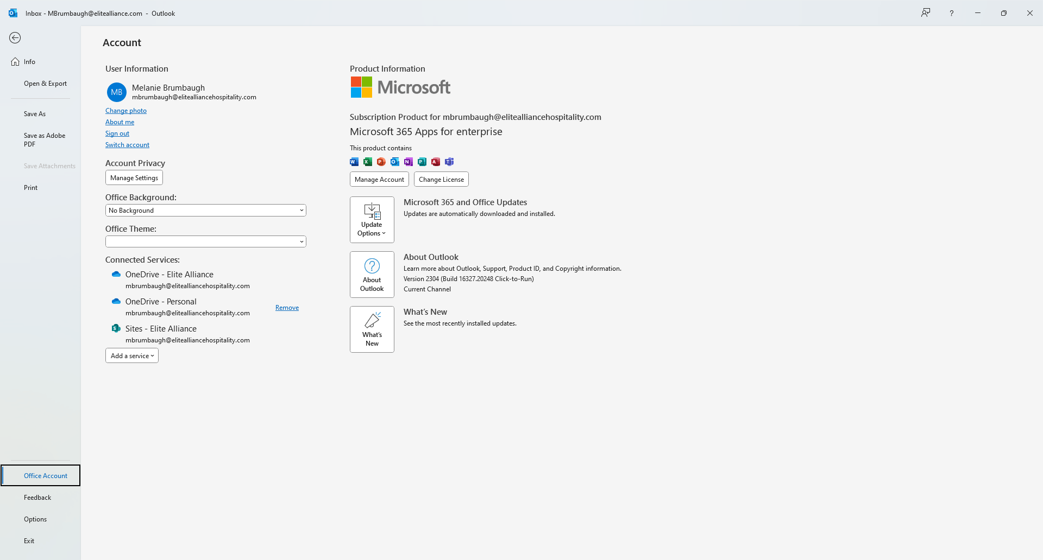Choose Save as Adobe PDF
1043x560 pixels.
pos(45,140)
